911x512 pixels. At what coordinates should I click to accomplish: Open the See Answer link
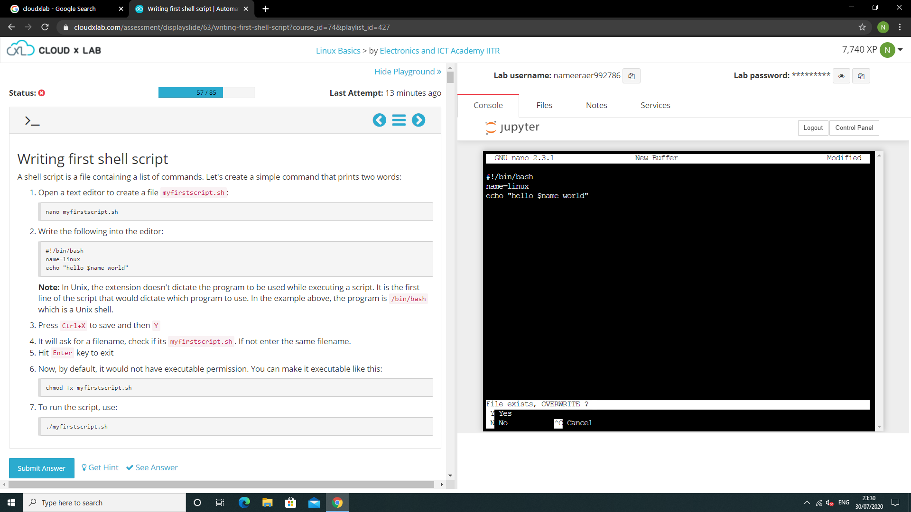(152, 467)
